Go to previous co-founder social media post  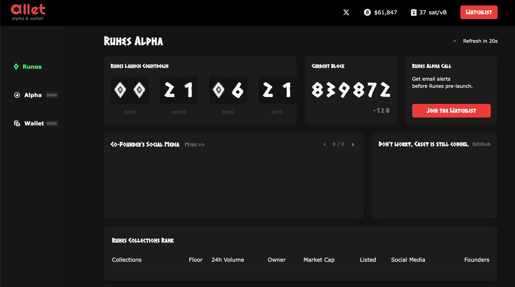pyautogui.click(x=324, y=145)
